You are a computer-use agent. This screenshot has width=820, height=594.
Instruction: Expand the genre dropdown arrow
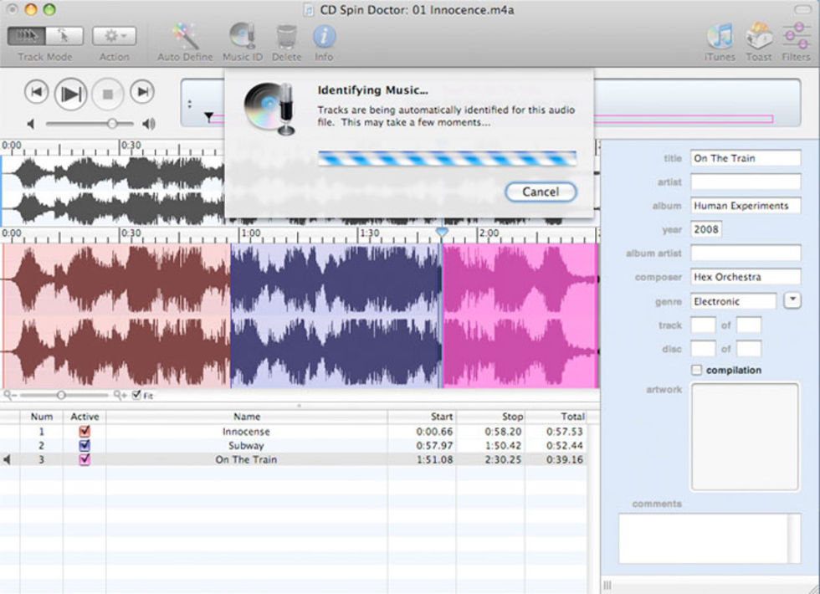[792, 300]
